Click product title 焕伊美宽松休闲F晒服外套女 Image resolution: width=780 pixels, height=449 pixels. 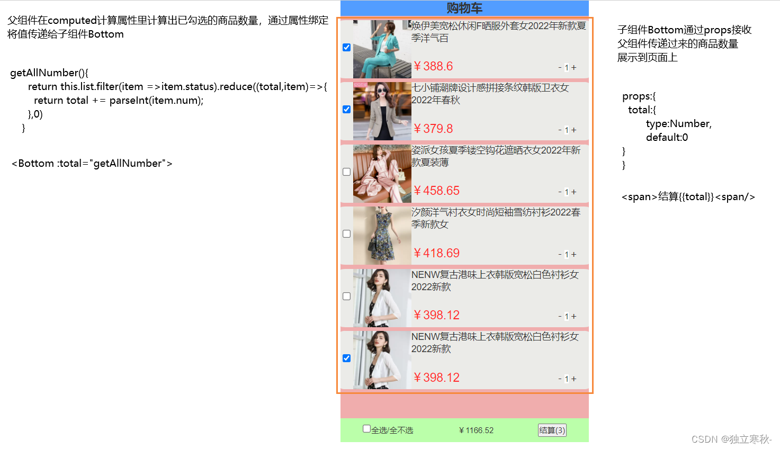point(499,32)
